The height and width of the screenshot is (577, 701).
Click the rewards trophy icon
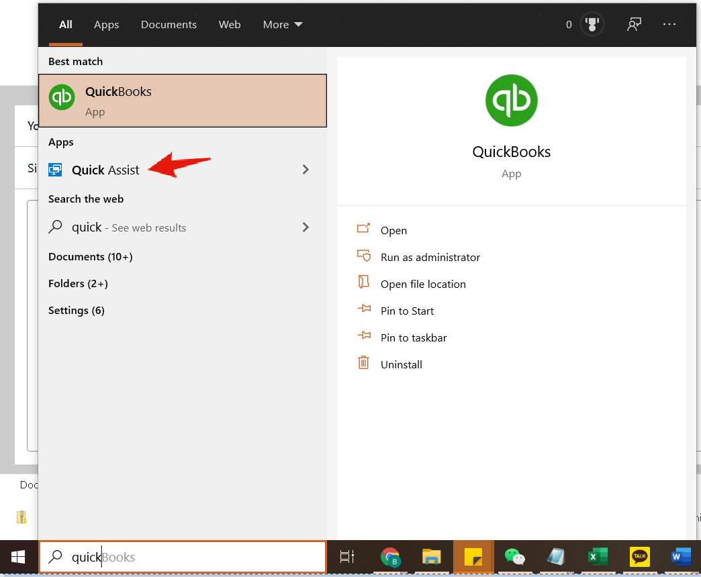click(592, 24)
